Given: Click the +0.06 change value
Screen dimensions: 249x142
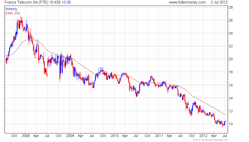Looking at the screenshot, I should 66,2.
